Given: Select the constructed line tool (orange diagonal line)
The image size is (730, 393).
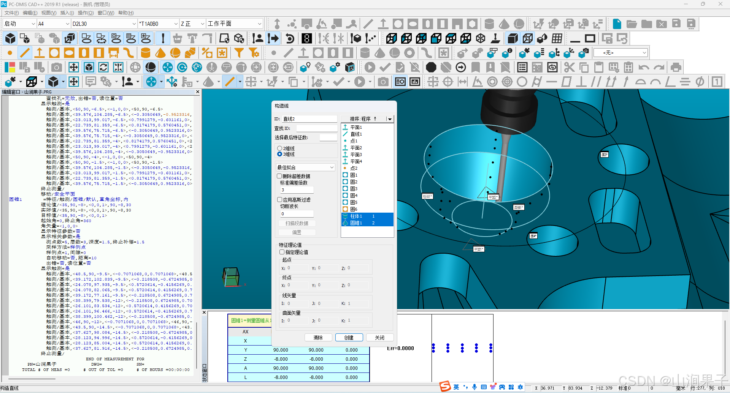Looking at the screenshot, I should (25, 53).
